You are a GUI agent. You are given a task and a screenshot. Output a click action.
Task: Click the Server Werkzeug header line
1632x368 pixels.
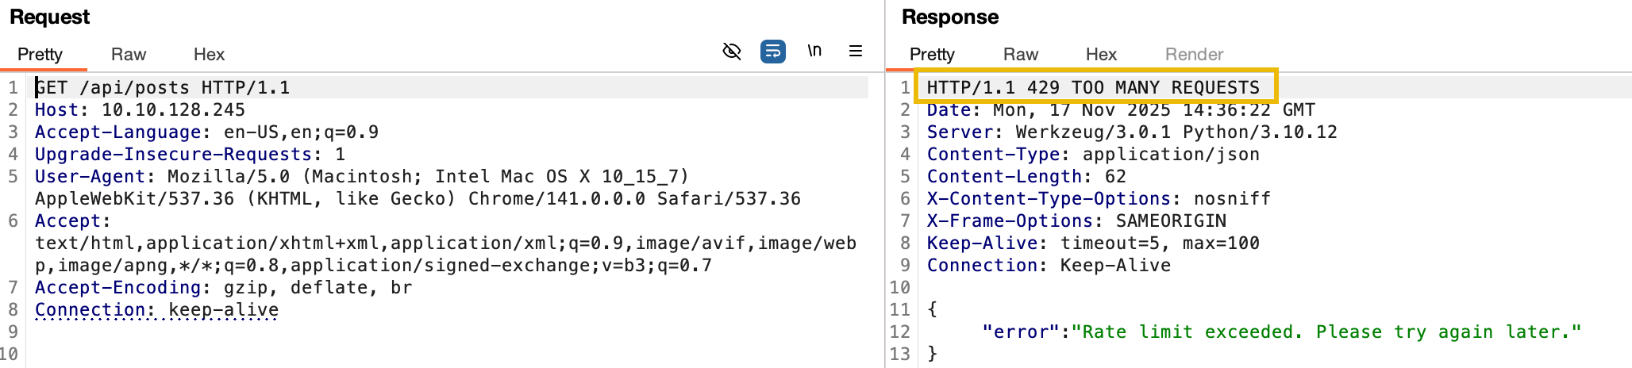tap(1132, 132)
